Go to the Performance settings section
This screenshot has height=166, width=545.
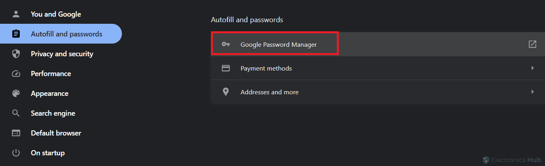pyautogui.click(x=61, y=74)
